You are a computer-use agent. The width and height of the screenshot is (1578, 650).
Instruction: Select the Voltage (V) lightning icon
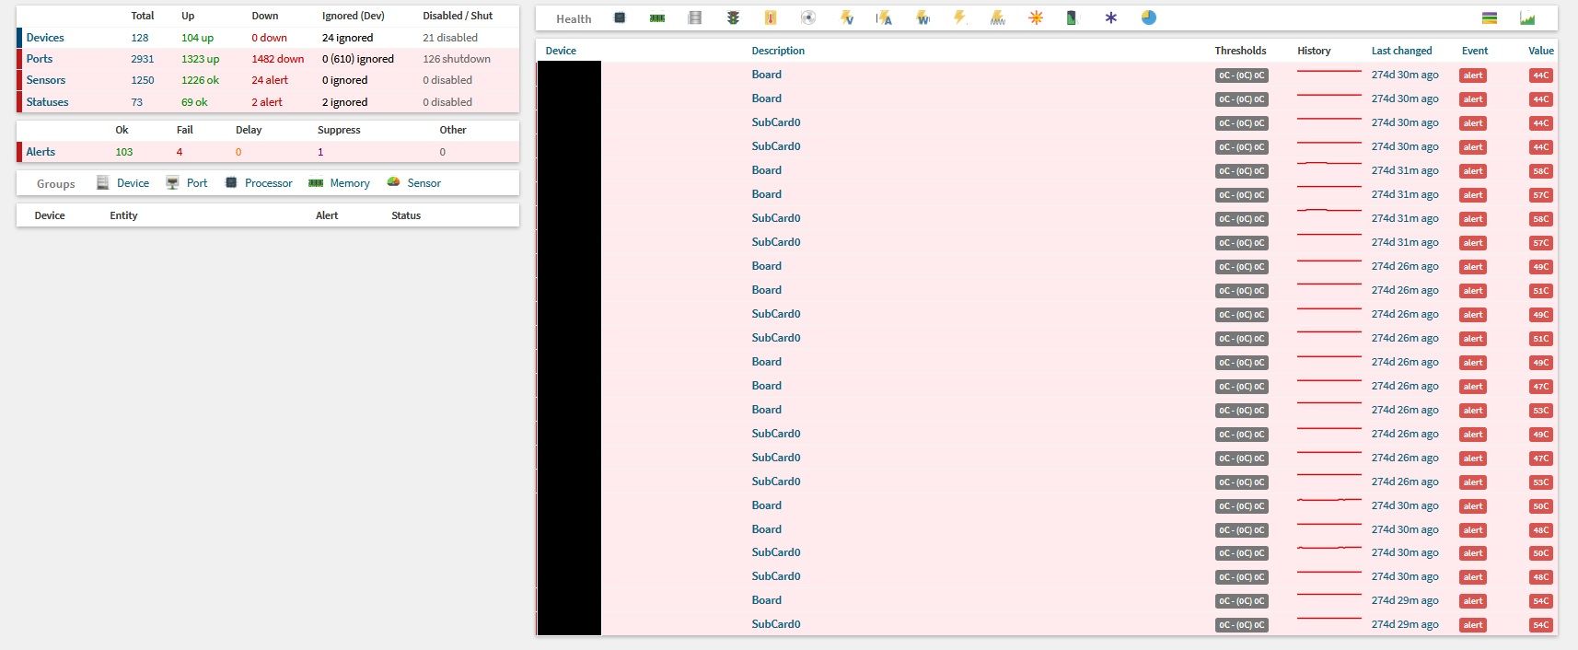(x=847, y=17)
